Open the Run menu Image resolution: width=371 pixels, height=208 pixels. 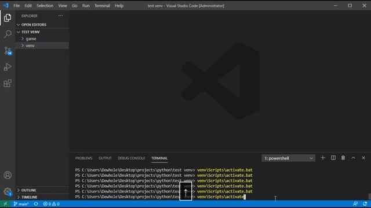[86, 6]
